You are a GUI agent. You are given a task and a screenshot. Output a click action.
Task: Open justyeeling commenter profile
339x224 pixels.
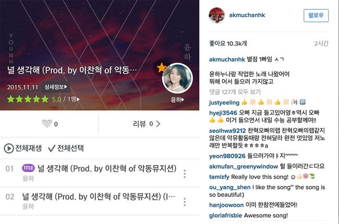(x=224, y=103)
